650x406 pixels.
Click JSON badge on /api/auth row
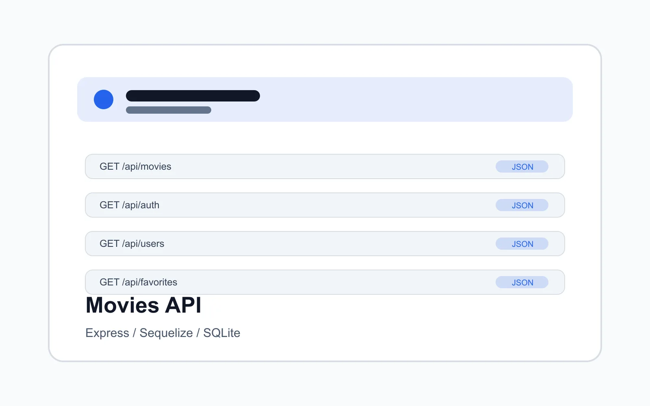click(522, 205)
